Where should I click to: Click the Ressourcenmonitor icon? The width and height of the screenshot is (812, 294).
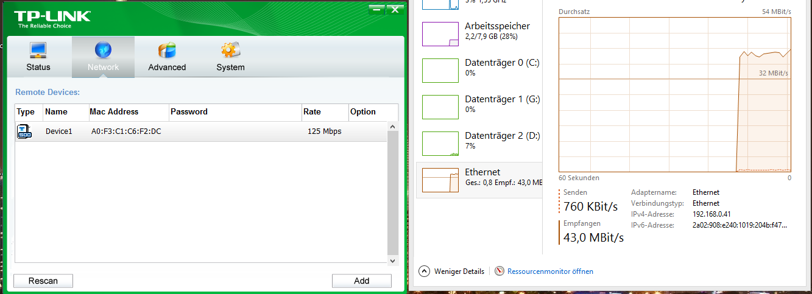500,271
